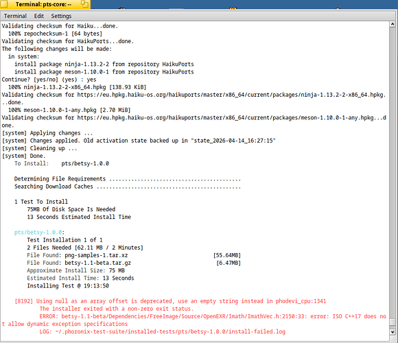Click '13 Seconds Estimated Install Time'
Viewport: 398px width, 343px height.
[79, 217]
